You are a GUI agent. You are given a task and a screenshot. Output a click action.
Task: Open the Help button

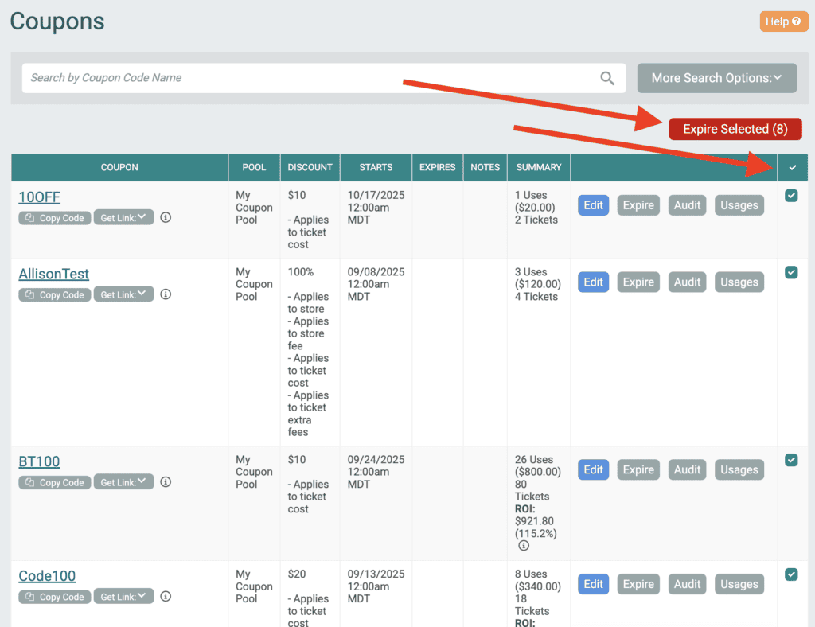(783, 21)
